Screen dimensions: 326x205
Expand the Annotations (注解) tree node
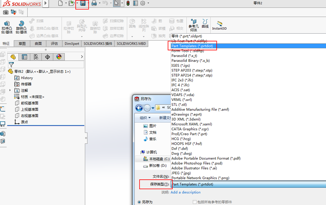pyautogui.click(x=10, y=90)
